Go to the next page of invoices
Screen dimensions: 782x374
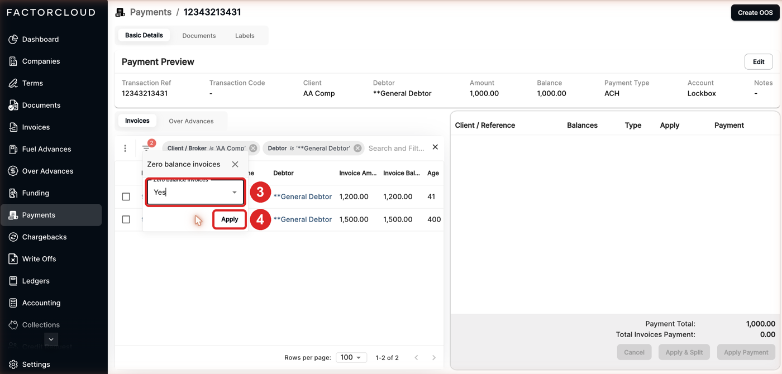pyautogui.click(x=434, y=357)
